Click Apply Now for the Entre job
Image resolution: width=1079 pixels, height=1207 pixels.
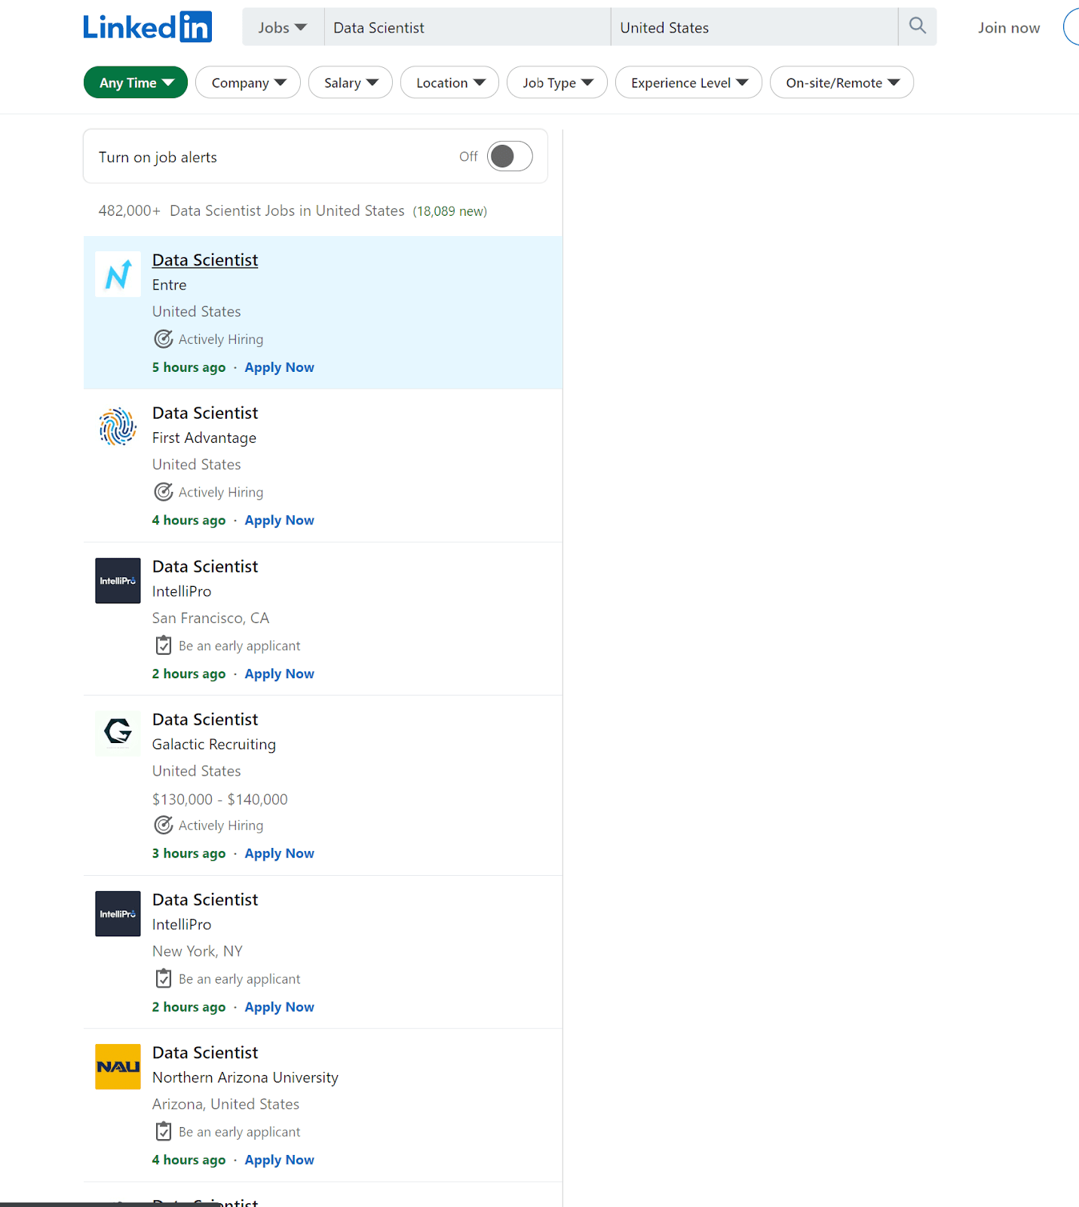279,367
